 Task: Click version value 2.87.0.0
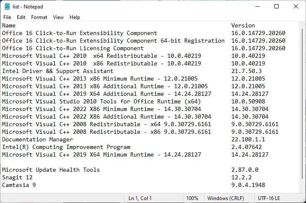click(x=245, y=170)
